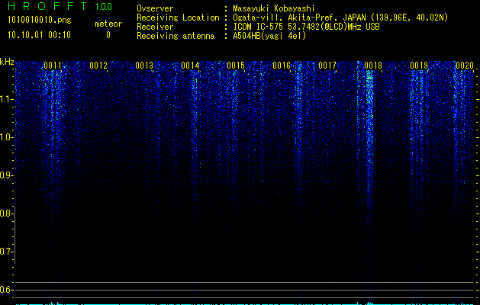Click the time marker 0019
Screen dimensions: 480x305
pyautogui.click(x=419, y=66)
